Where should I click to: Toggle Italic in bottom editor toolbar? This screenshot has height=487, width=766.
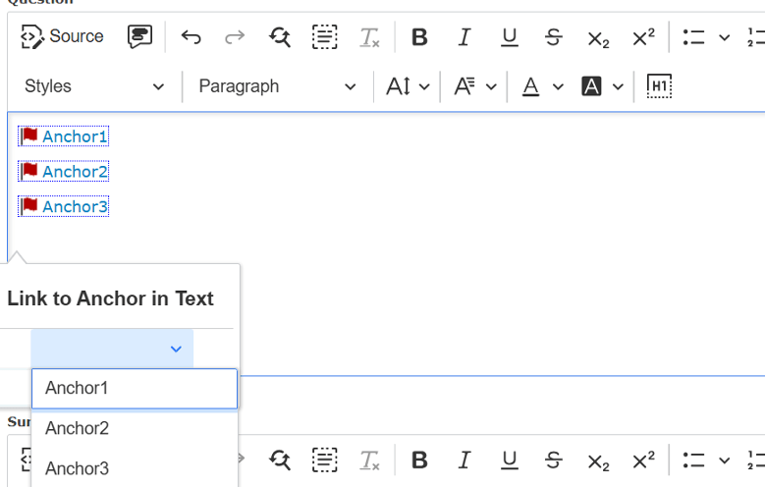[x=465, y=460]
